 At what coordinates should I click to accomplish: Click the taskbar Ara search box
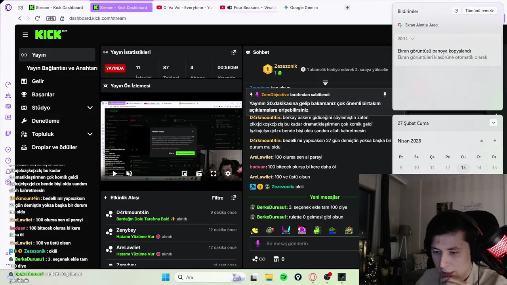point(210,277)
